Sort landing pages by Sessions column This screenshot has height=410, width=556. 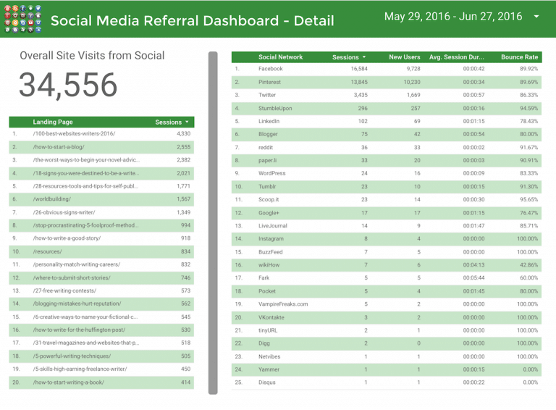[172, 122]
